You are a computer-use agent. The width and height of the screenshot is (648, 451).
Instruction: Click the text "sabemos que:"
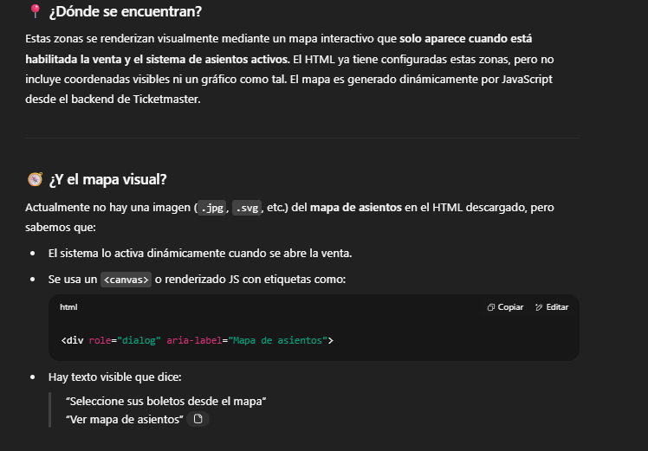click(61, 227)
